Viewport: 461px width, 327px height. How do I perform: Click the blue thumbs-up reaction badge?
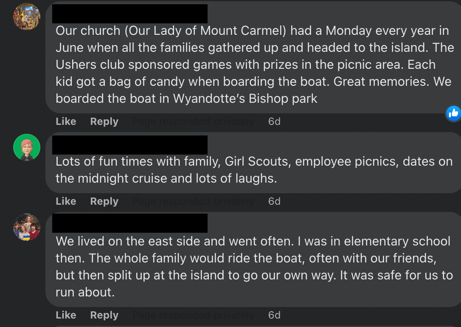(x=453, y=113)
